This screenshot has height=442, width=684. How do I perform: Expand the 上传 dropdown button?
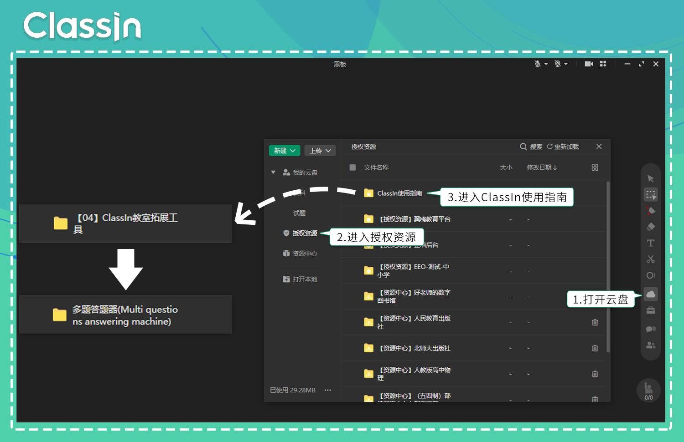320,151
